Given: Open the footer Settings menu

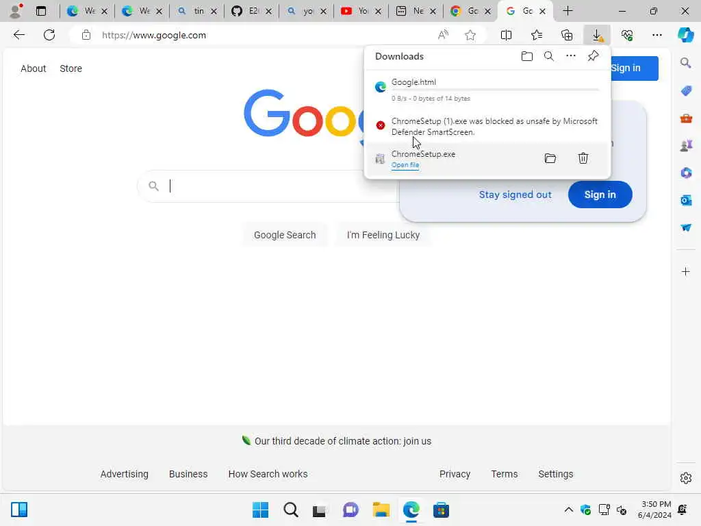Looking at the screenshot, I should (x=556, y=474).
